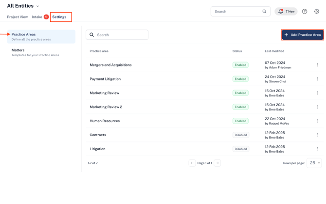Click the Disabled badge for Litigation
The width and height of the screenshot is (326, 204).
tap(241, 149)
